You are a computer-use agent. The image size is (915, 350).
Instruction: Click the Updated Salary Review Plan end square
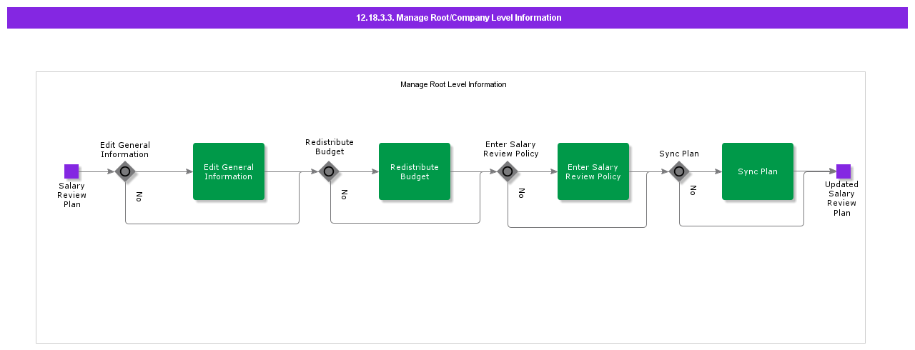tap(844, 171)
